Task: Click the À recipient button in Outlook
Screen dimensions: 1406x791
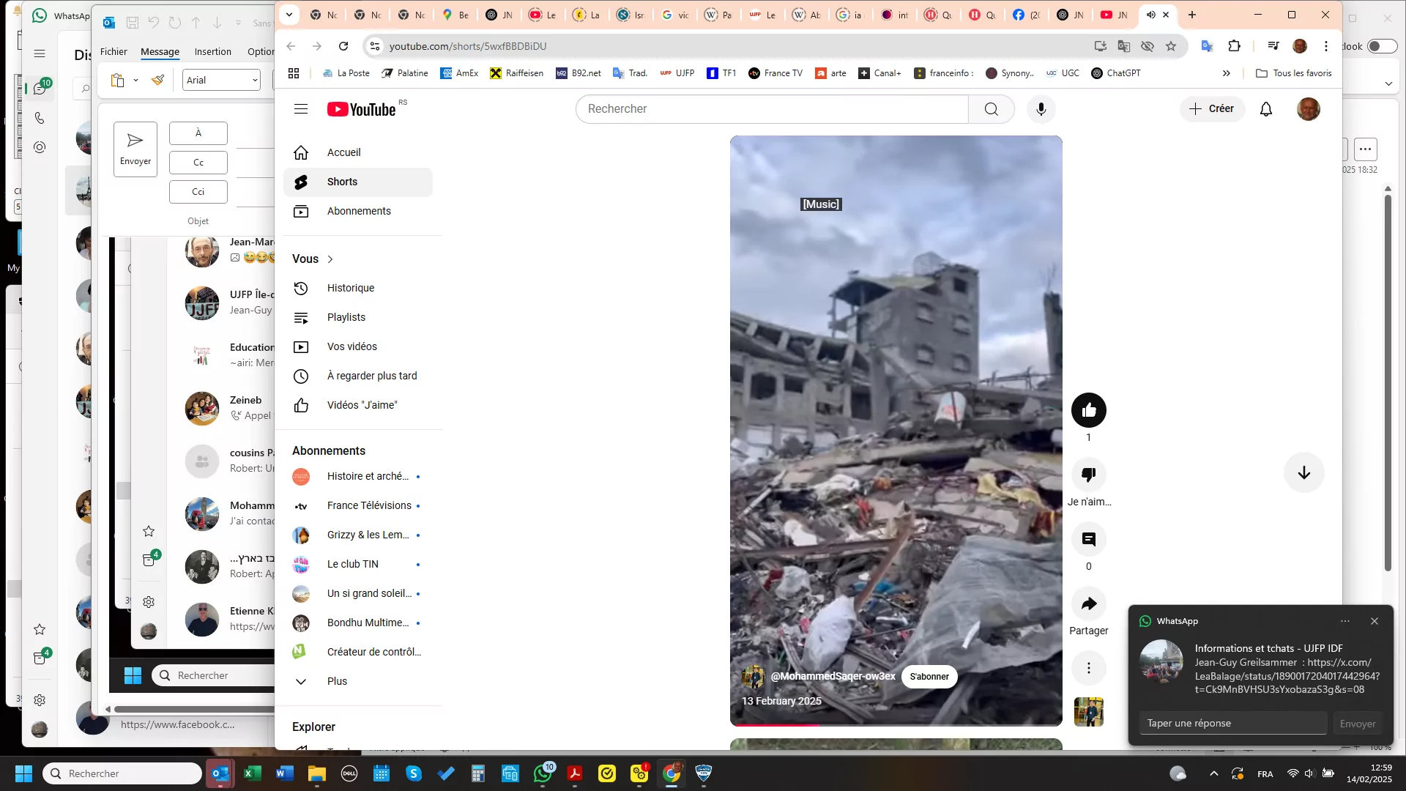Action: pos(198,133)
